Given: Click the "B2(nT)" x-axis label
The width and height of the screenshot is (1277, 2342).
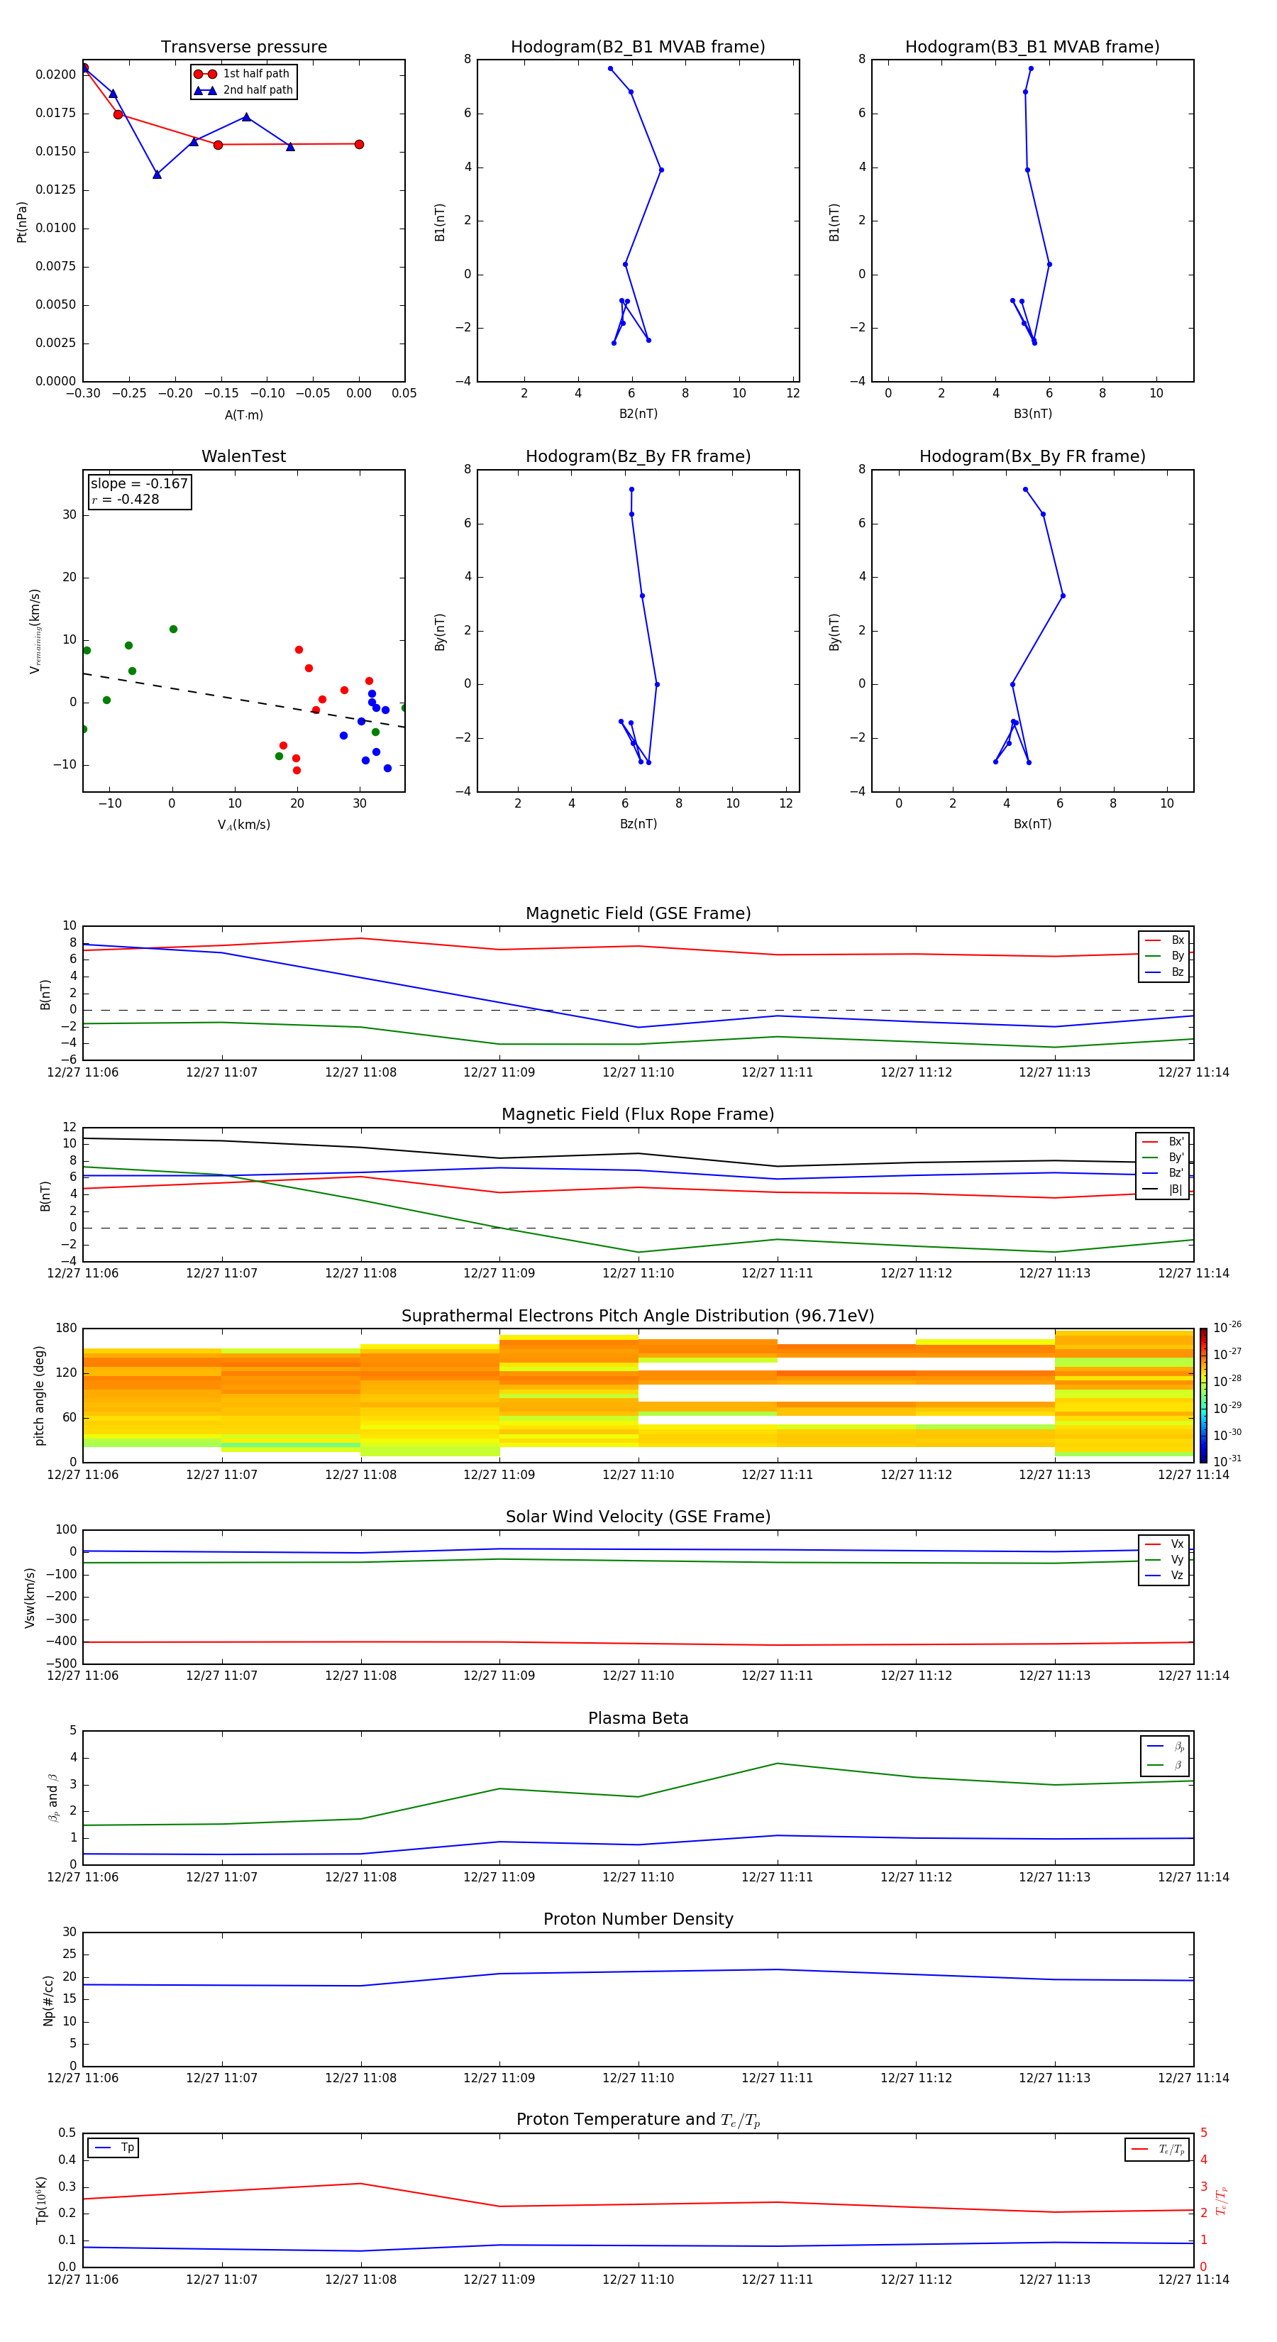Looking at the screenshot, I should (638, 414).
